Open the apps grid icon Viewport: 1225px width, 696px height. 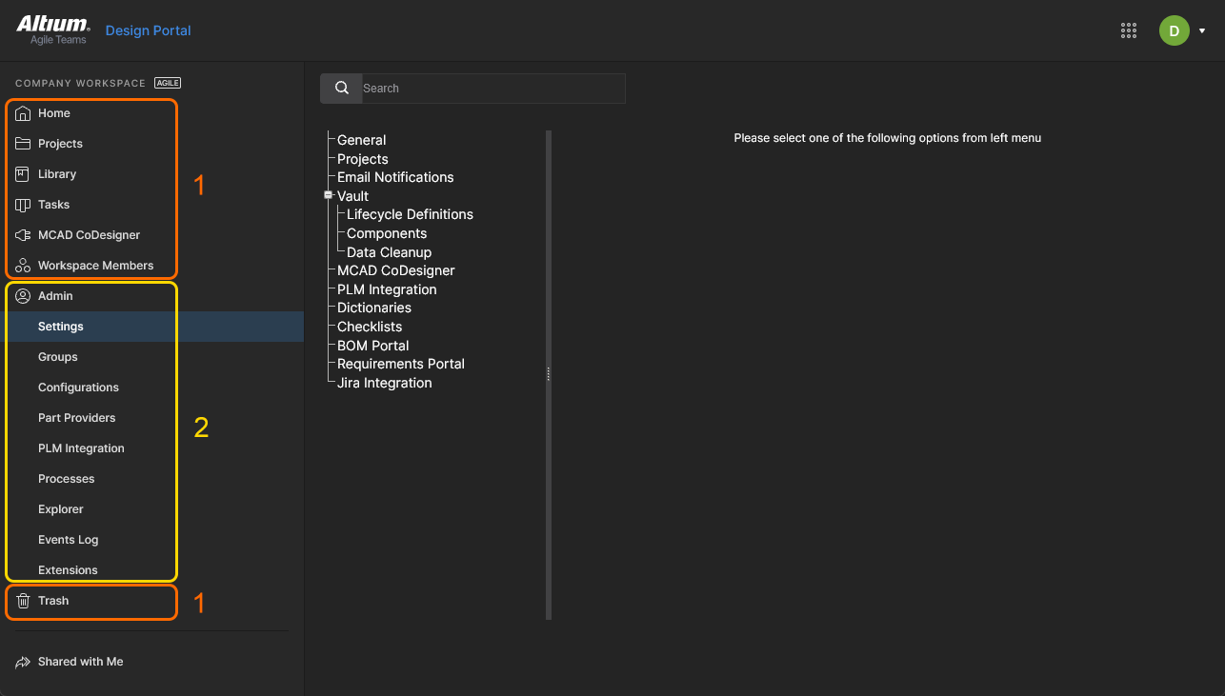pyautogui.click(x=1129, y=30)
